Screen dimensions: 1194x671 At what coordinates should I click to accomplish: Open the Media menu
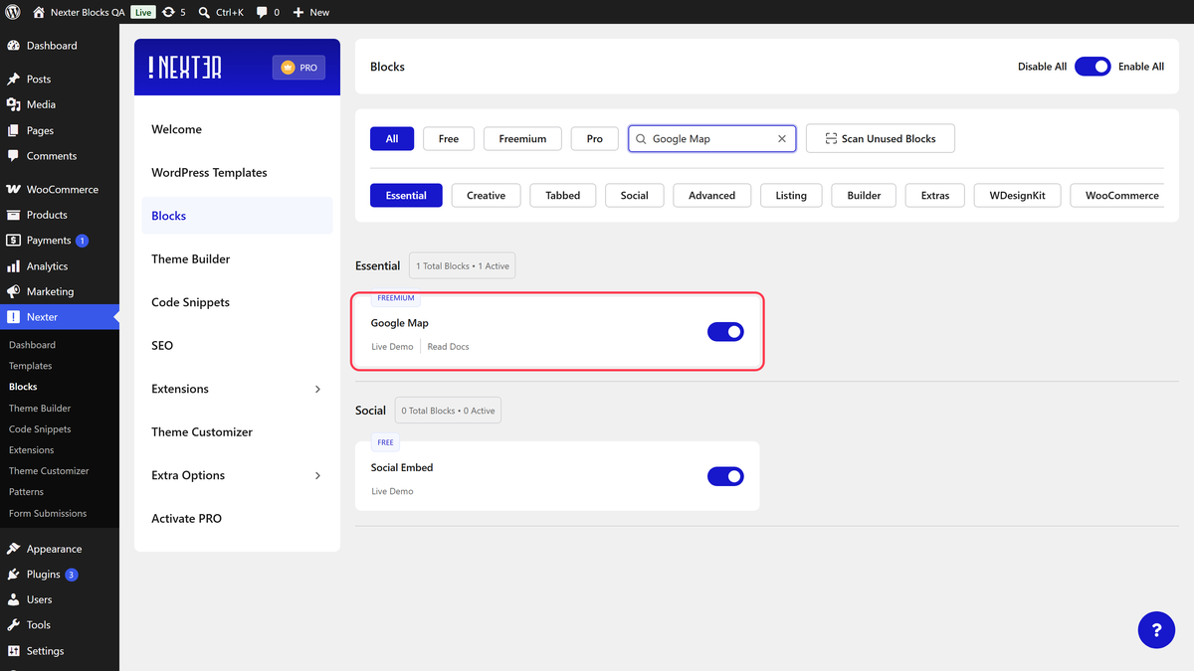point(60,104)
